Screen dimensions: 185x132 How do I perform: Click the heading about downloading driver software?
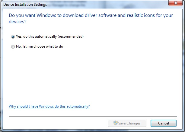click(x=91, y=18)
